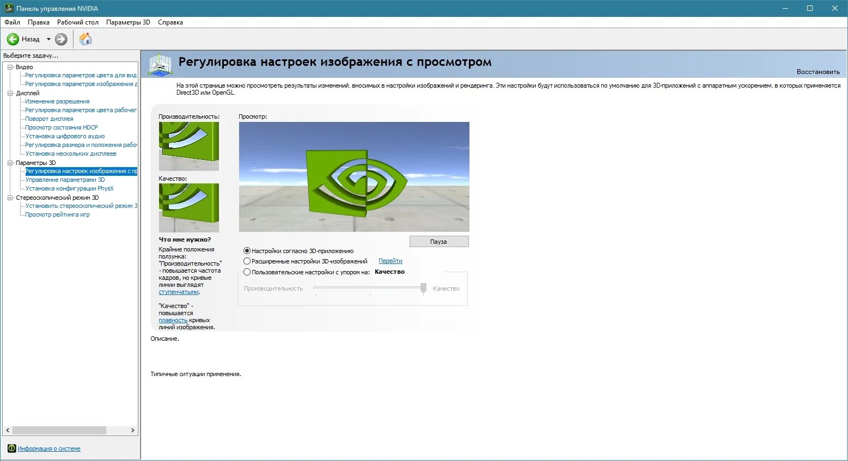Open Просмотр рейтинга игр
Image resolution: width=848 pixels, height=461 pixels.
[57, 214]
